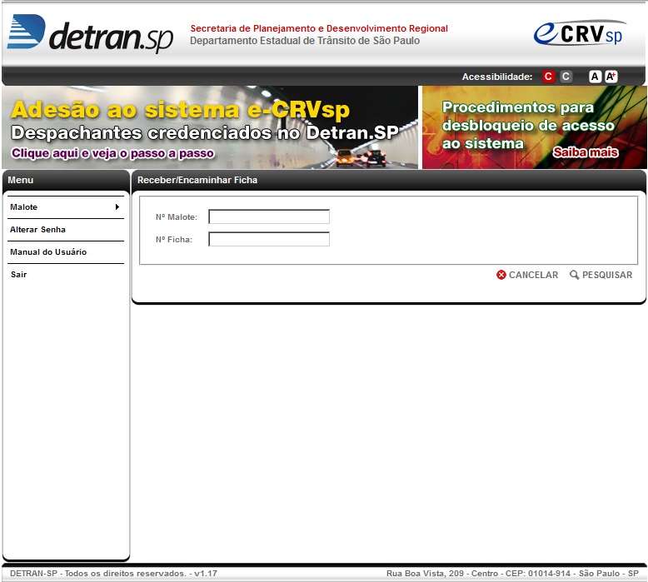Screen dimensions: 648x582
Task: Click the 'Nº Malote:' label
Action: point(177,216)
